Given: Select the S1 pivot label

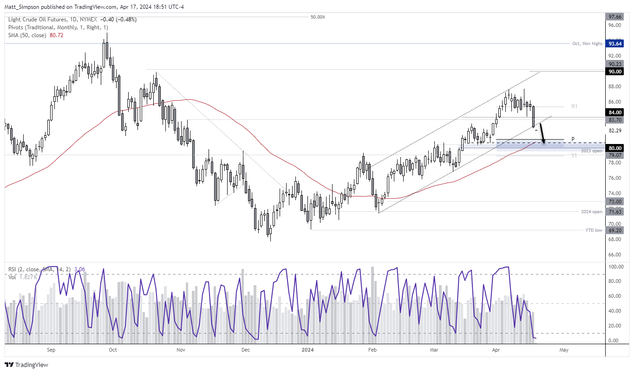Looking at the screenshot, I should tap(574, 156).
